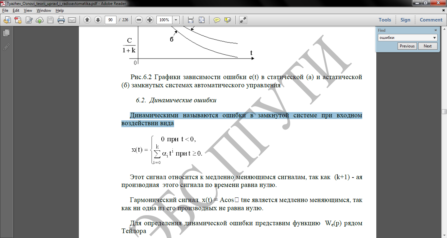This screenshot has height=238, width=447.
Task: Add a sticky note comment
Action: click(217, 20)
